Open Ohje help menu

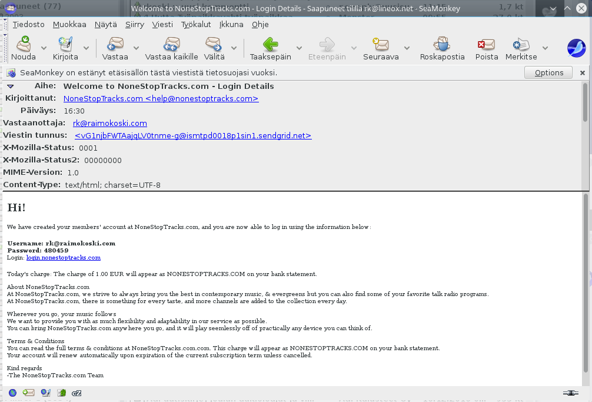coord(260,25)
